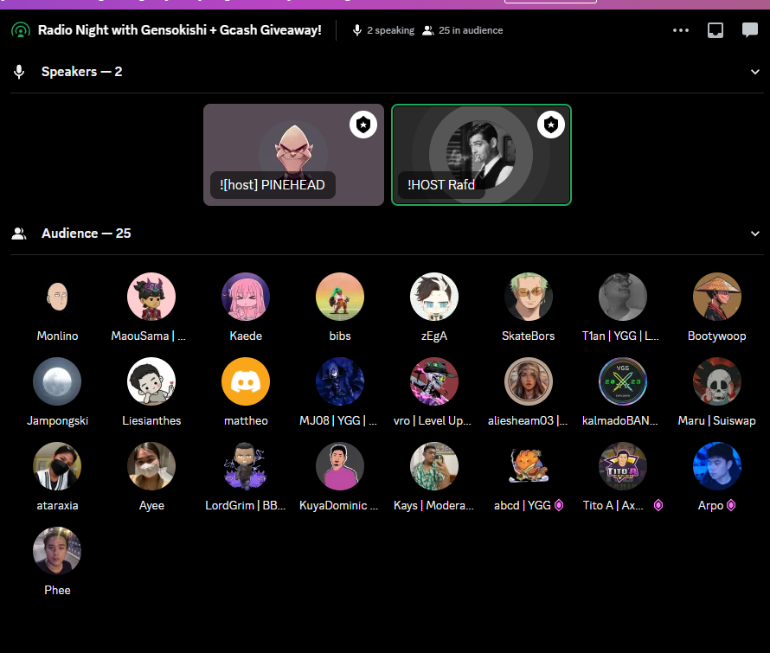The width and height of the screenshot is (770, 653).
Task: Click the name label 'Jampongski'
Action: (57, 420)
